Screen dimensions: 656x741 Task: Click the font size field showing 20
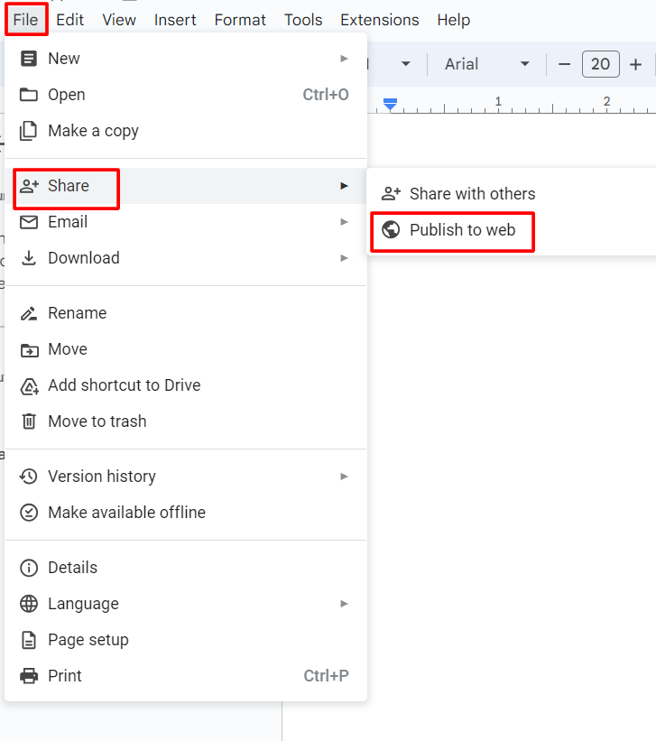coord(600,64)
